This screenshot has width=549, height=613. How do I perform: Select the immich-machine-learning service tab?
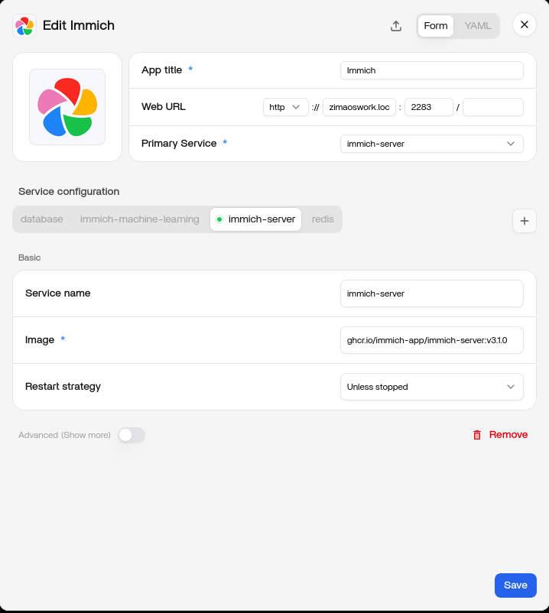coord(140,219)
